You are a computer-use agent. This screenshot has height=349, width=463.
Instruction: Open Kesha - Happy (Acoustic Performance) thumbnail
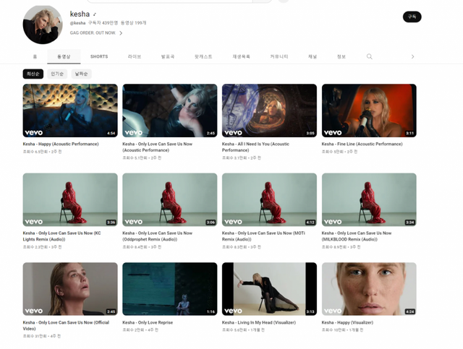(70, 111)
